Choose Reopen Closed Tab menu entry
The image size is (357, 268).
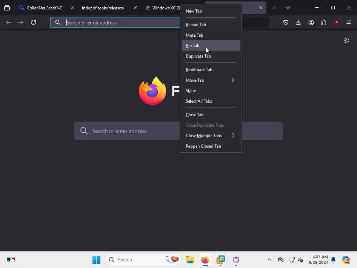[211, 146]
